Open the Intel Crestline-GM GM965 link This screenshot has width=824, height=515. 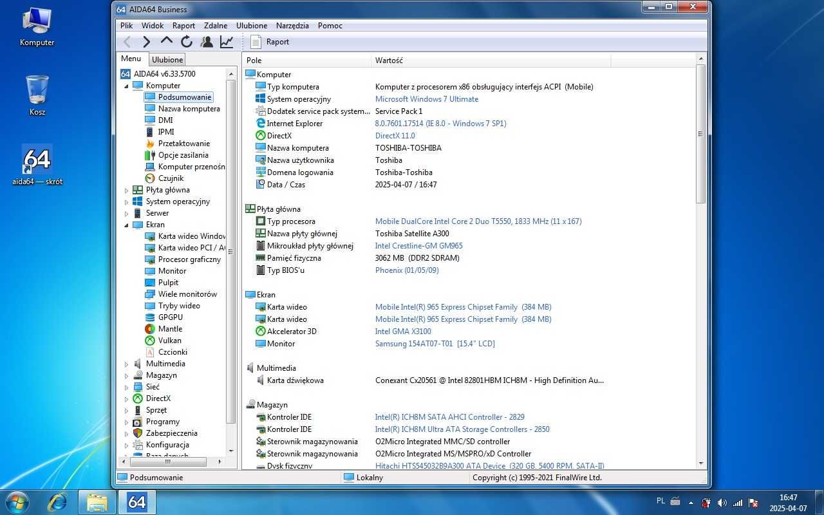(419, 246)
